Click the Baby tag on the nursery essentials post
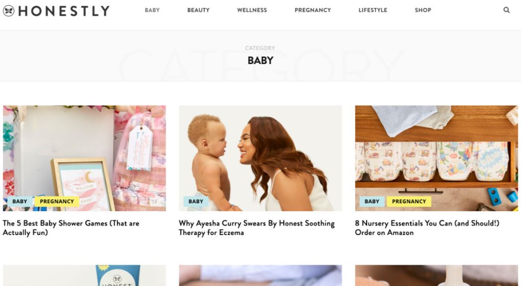 (x=372, y=201)
